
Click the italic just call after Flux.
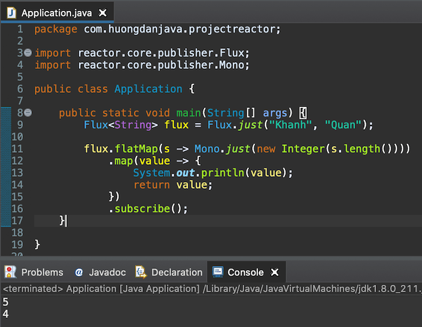pyautogui.click(x=250, y=125)
